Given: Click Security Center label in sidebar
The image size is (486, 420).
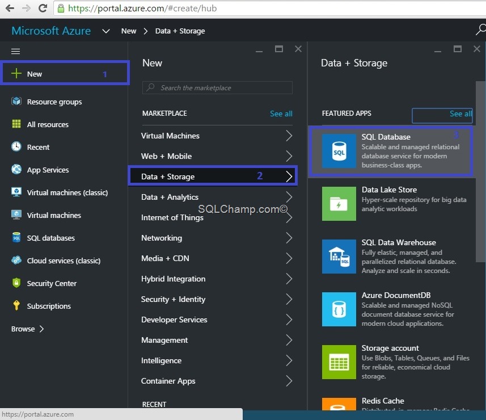Looking at the screenshot, I should pos(52,283).
